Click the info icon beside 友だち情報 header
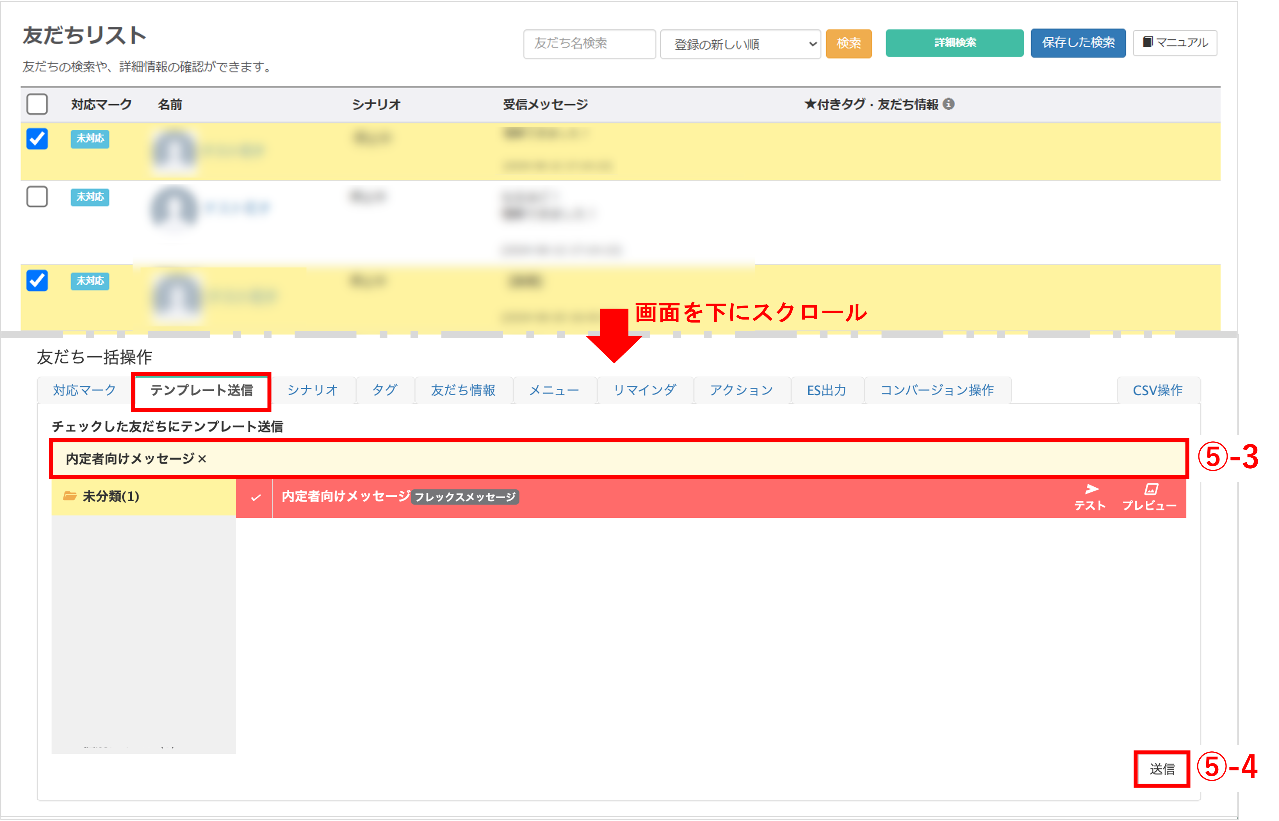 (949, 104)
